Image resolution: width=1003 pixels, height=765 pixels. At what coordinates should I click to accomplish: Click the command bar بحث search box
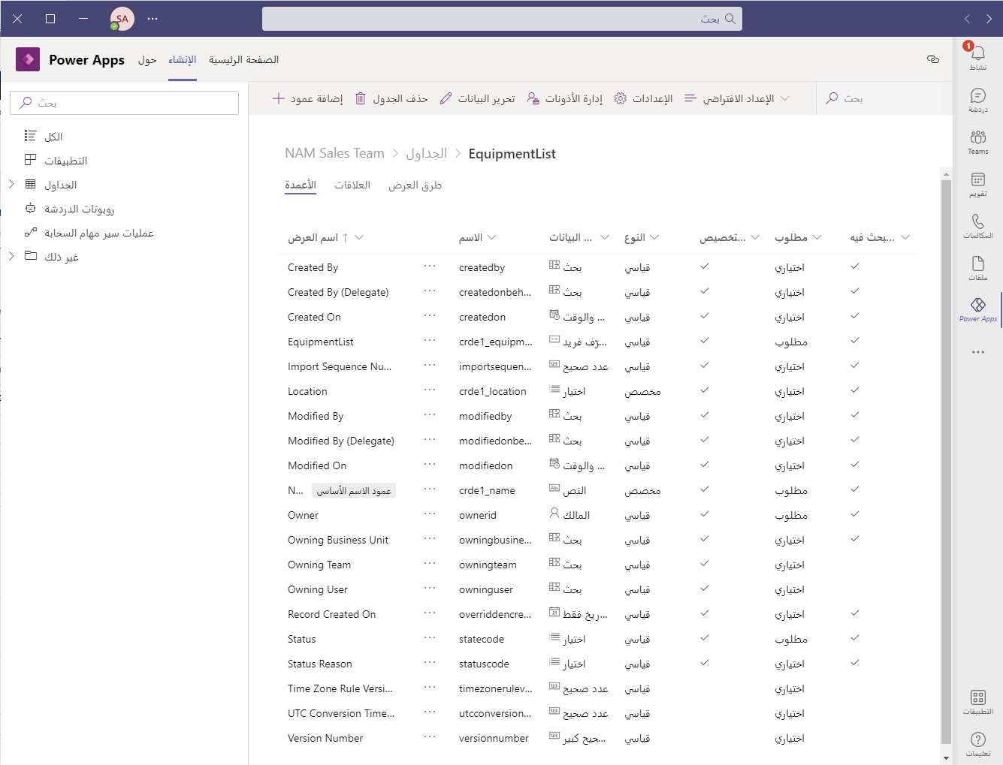884,98
